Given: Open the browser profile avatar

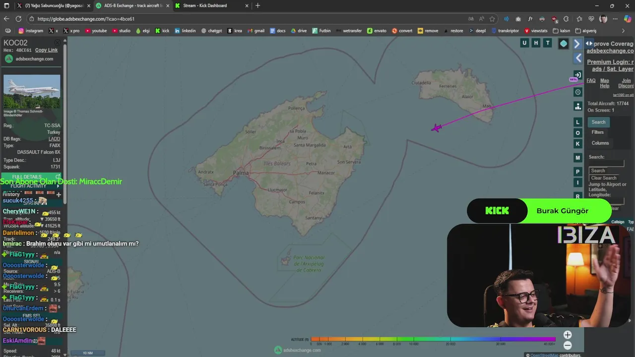Looking at the screenshot, I should click(x=603, y=19).
